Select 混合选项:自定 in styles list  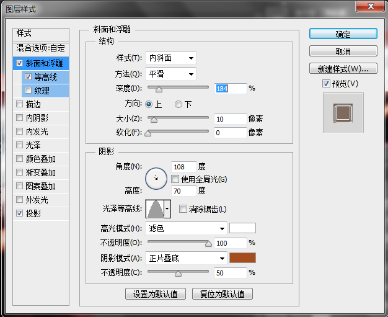(41, 48)
